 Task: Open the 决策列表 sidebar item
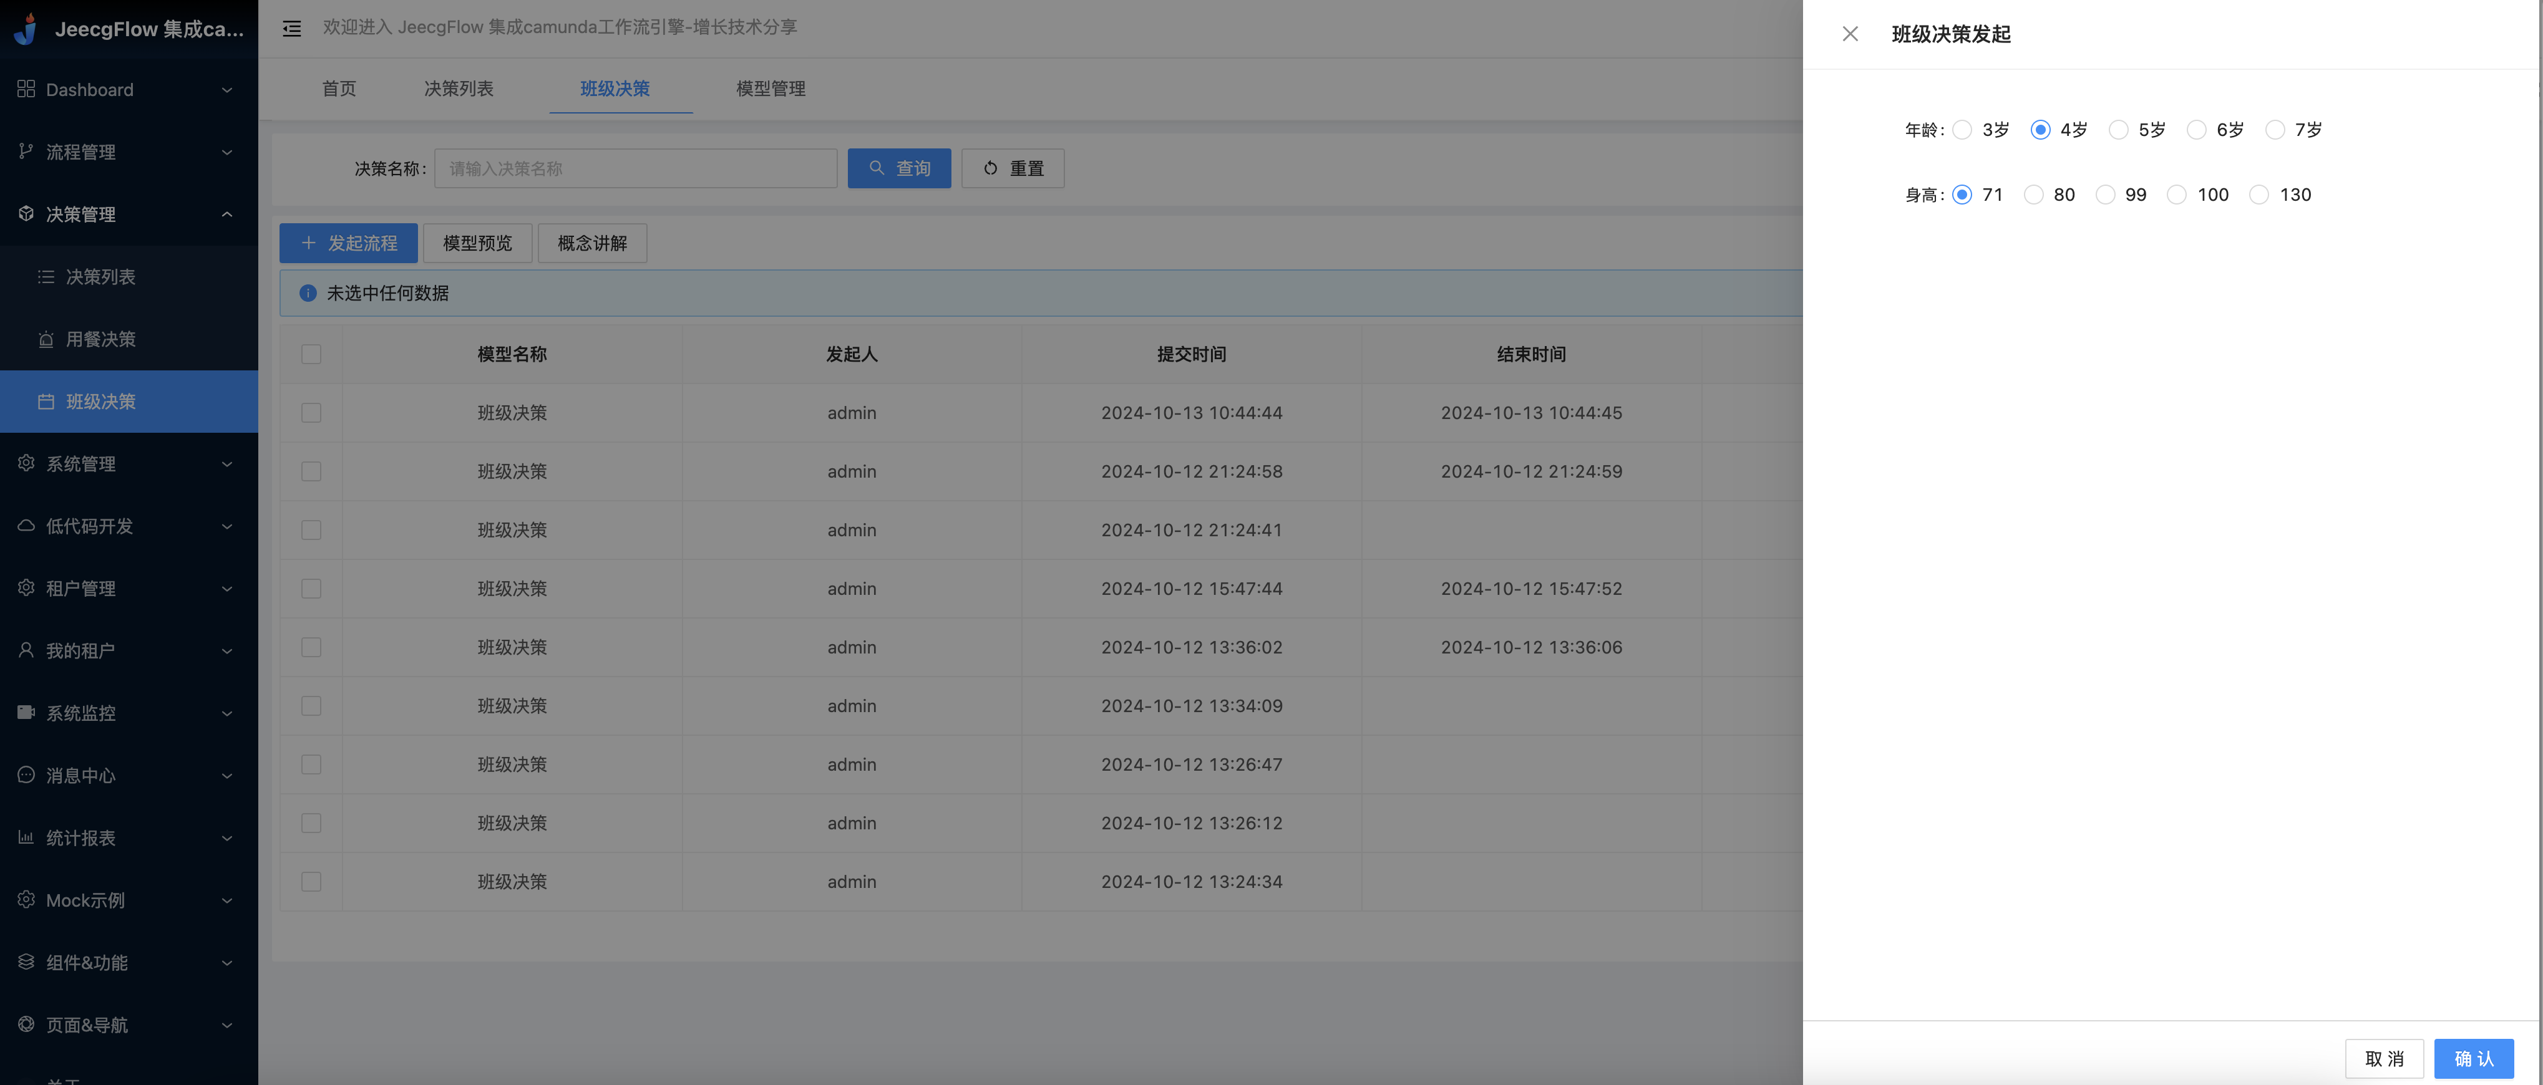100,277
